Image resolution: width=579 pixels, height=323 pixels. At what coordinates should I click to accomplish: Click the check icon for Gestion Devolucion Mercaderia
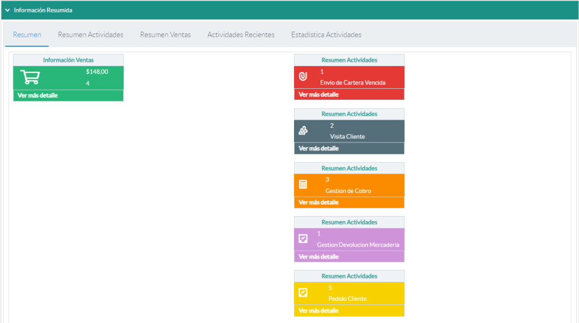[x=303, y=238]
